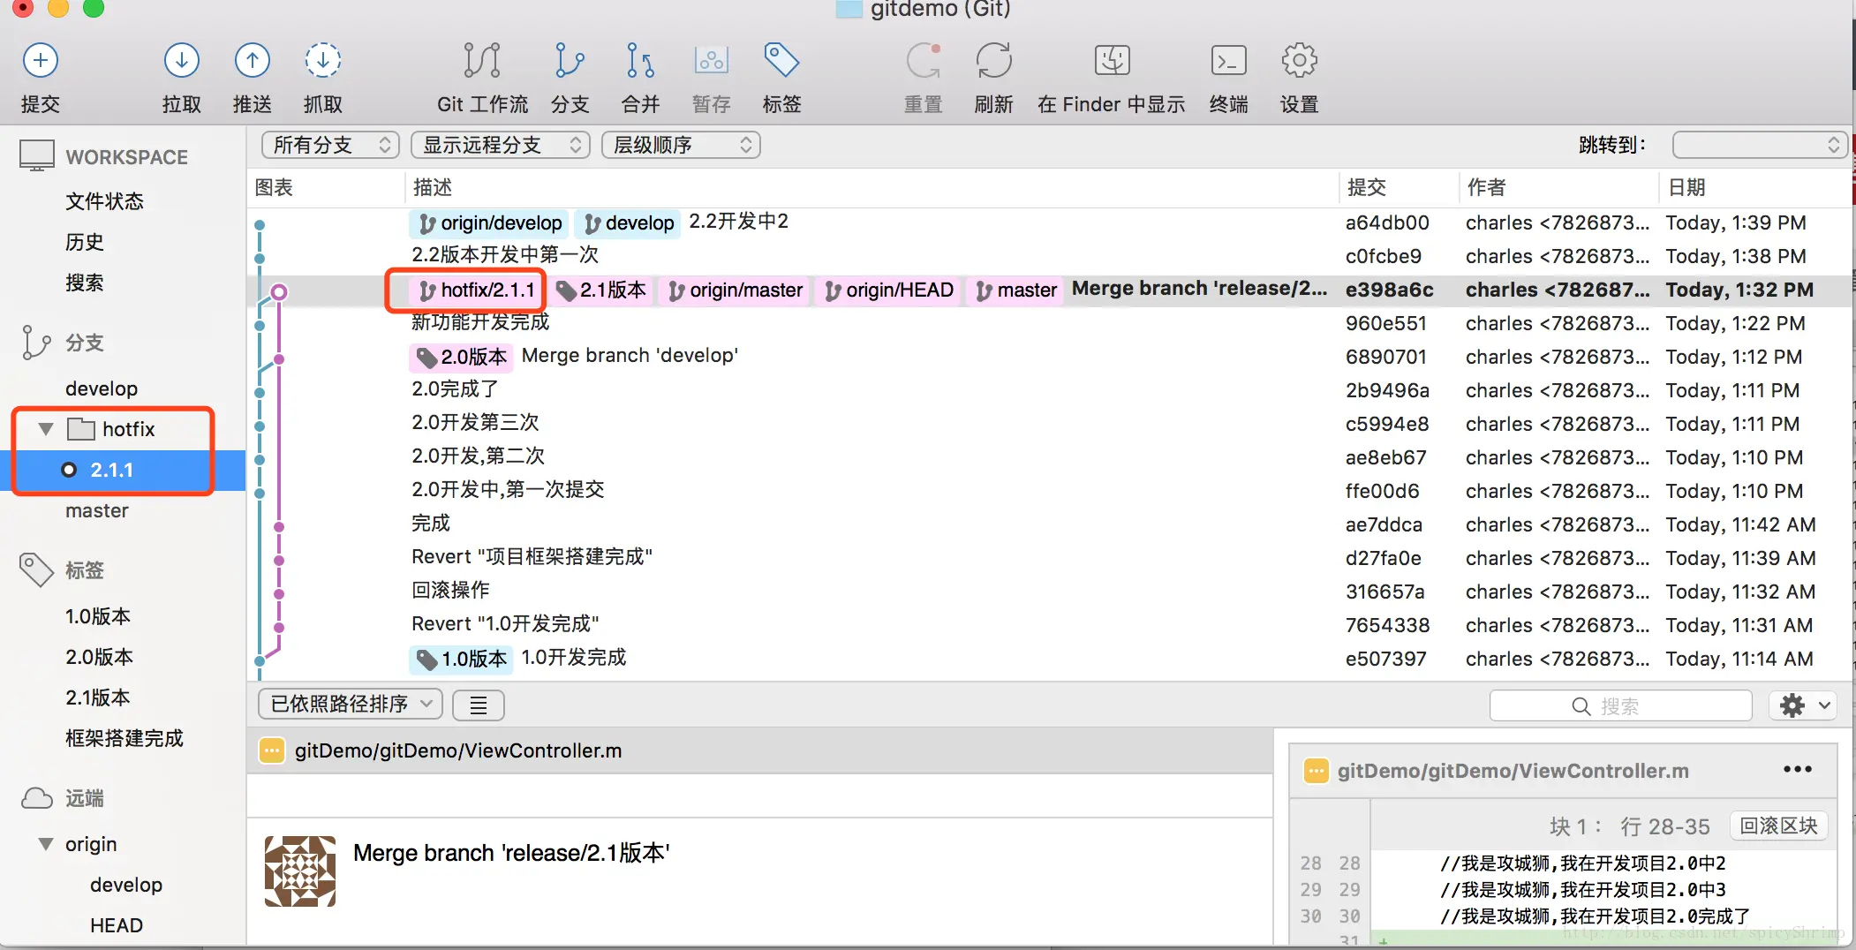Click the Branch (分支) toolbar icon
1856x950 pixels.
coord(570,61)
